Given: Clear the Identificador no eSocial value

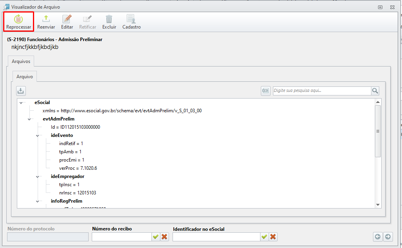Looking at the screenshot, I should [x=273, y=237].
